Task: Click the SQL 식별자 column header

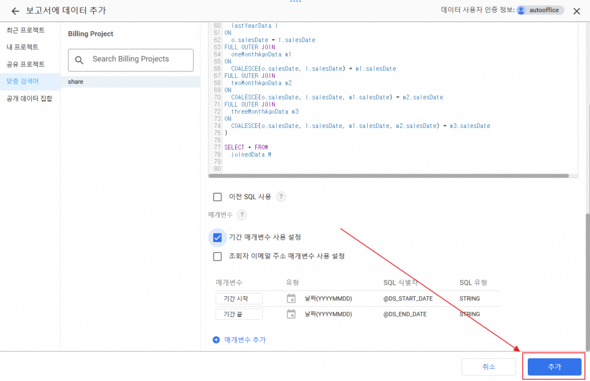Action: [x=400, y=283]
